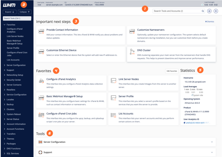Expand Packages in sidebar
This screenshot has width=222, height=157.
[5, 144]
